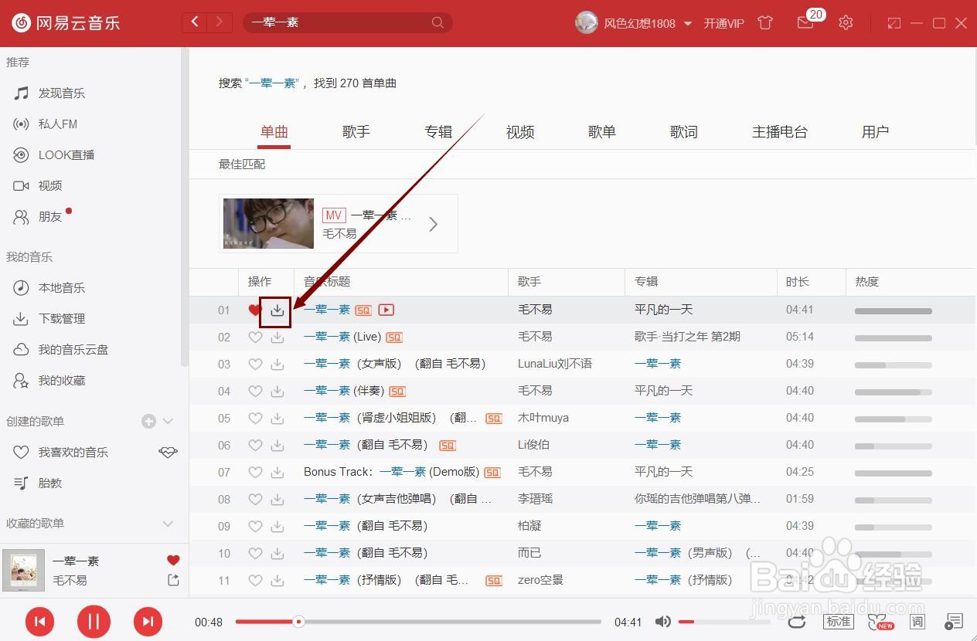
Task: Open 我喜欢的音乐 playlist
Action: tap(73, 453)
